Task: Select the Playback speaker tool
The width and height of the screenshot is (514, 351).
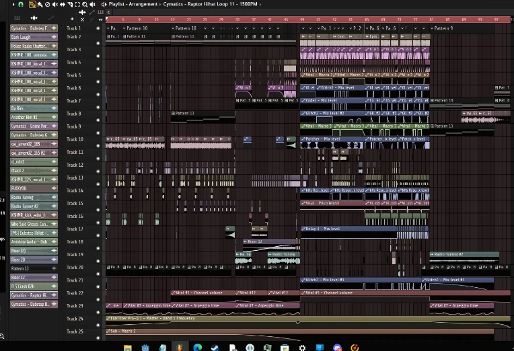Action: 92,4
